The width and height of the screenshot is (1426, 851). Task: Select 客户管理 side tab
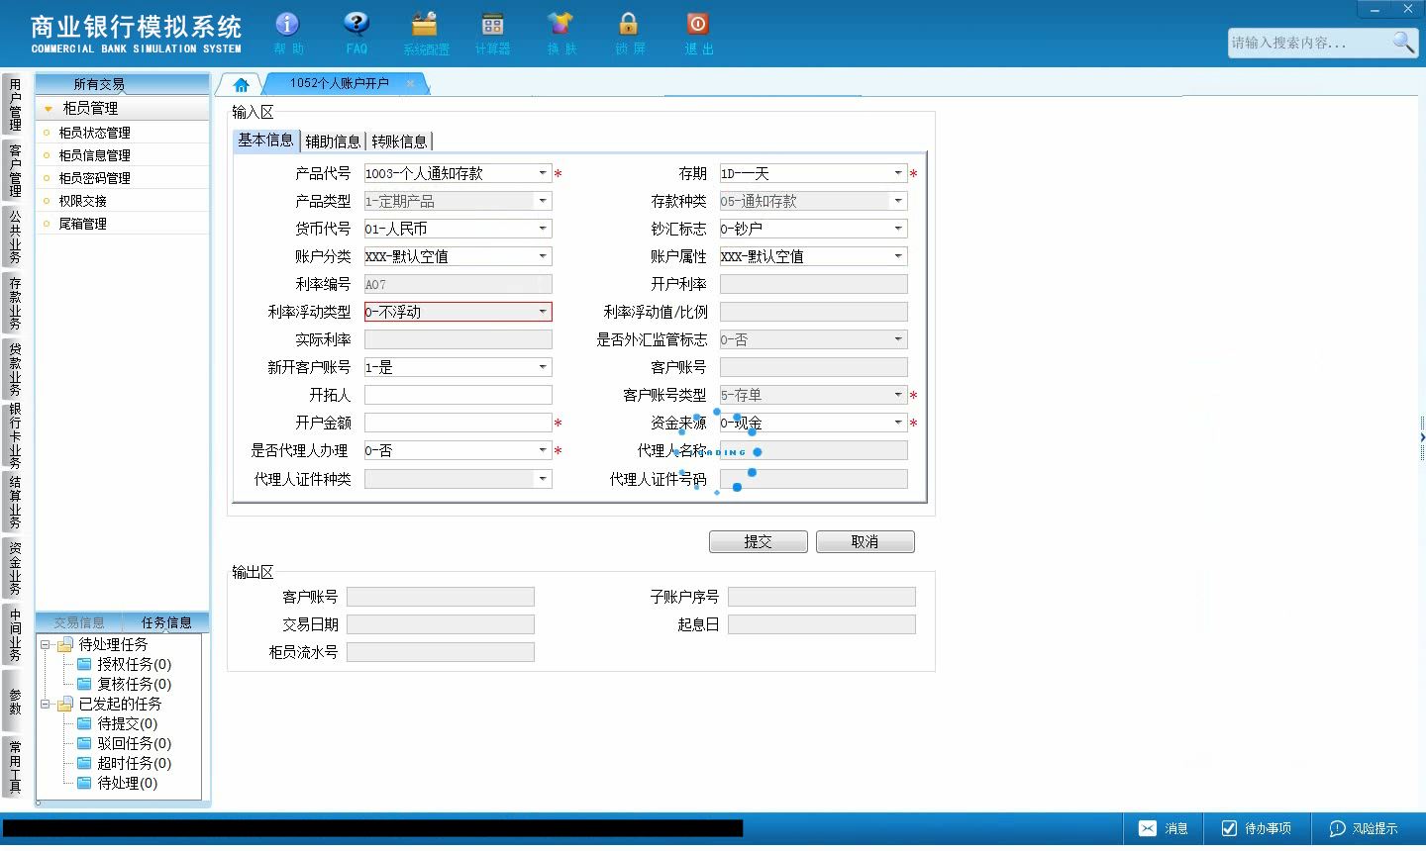click(15, 170)
